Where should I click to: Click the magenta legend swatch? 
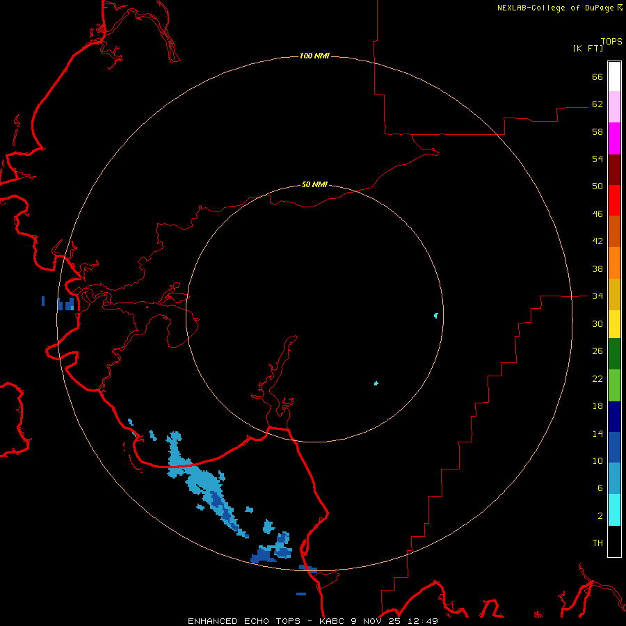coord(614,138)
